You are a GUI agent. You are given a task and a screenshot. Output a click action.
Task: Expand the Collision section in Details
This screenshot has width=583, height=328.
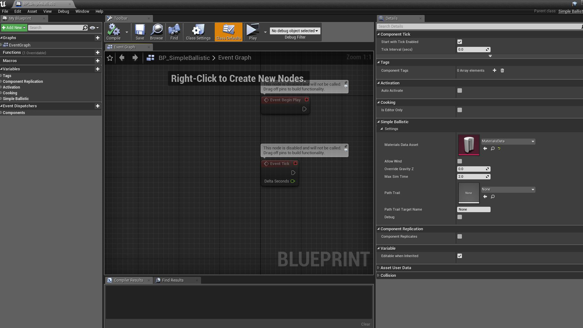point(388,275)
